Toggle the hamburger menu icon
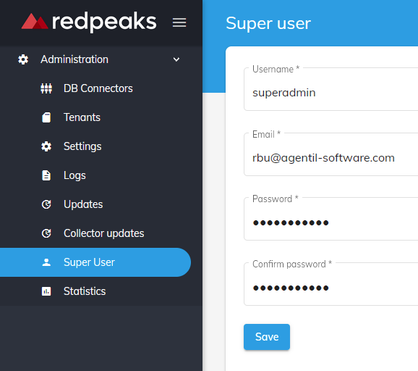Viewport: 418px width, 371px height. point(179,22)
